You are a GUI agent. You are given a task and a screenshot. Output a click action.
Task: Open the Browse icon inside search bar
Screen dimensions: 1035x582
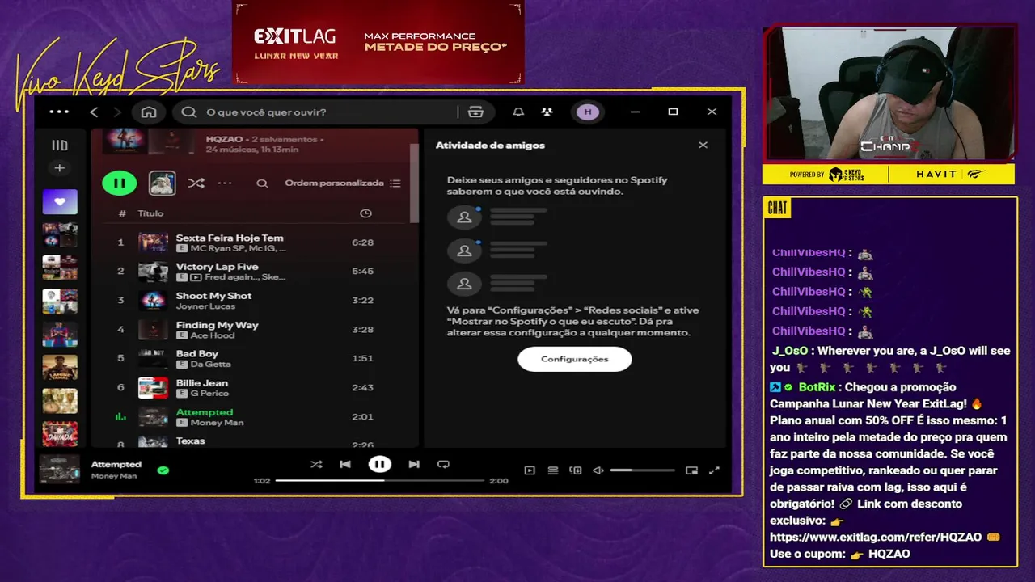point(475,112)
